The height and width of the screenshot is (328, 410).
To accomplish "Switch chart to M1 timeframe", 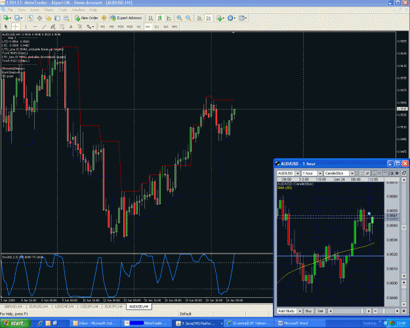I will 102,27.
